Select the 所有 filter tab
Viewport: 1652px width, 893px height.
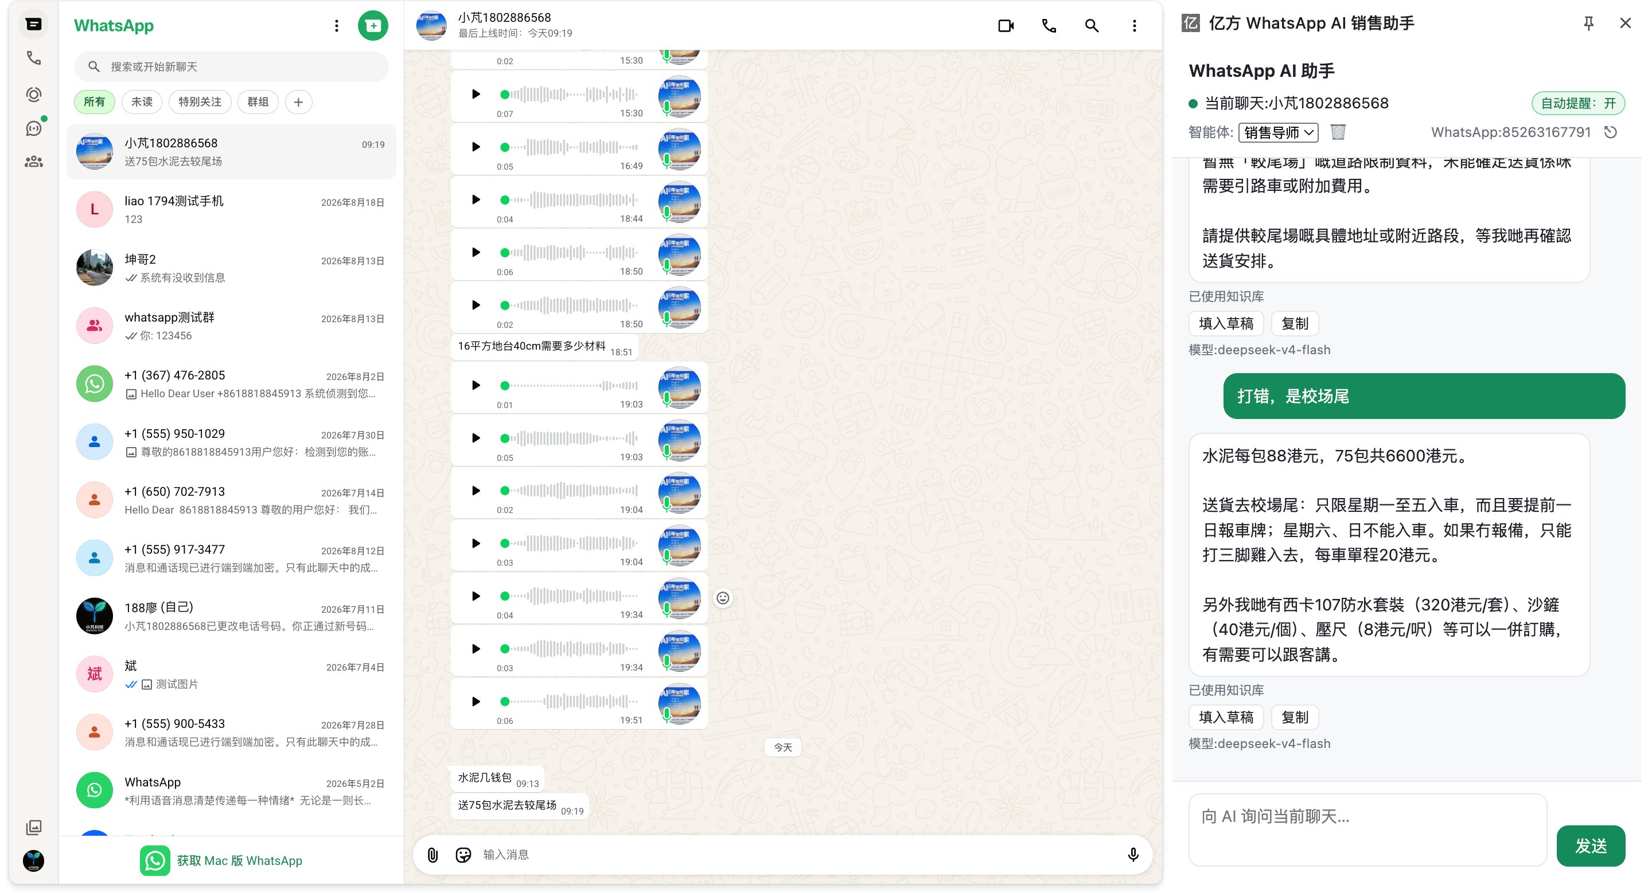pyautogui.click(x=94, y=102)
